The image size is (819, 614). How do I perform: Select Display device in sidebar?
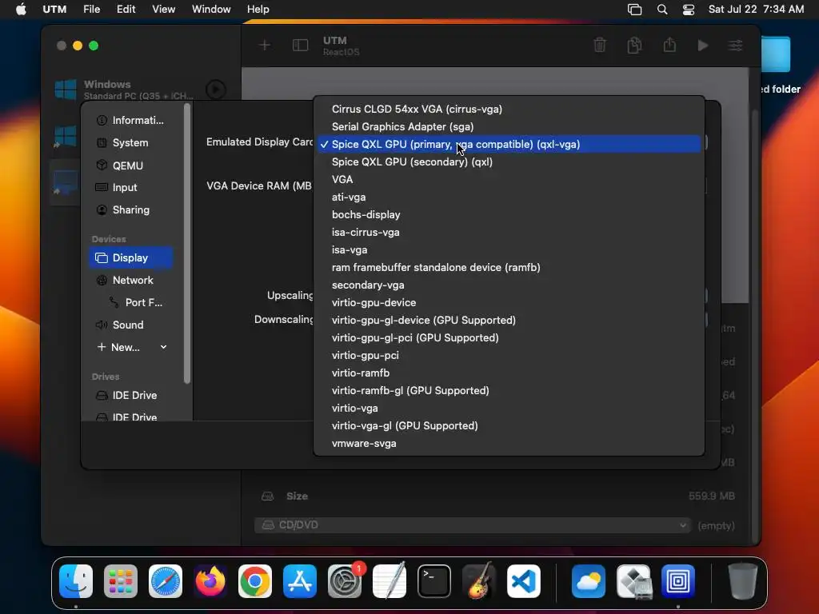(130, 258)
